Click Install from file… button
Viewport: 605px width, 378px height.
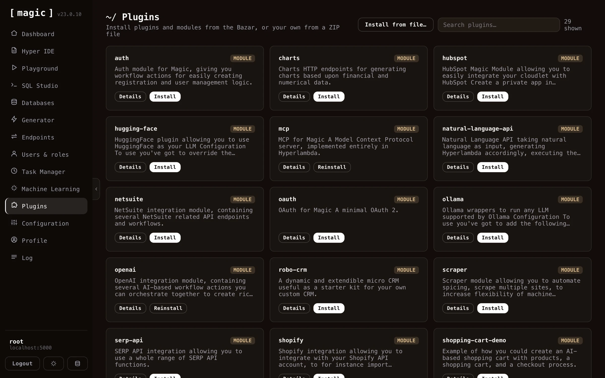pyautogui.click(x=396, y=25)
